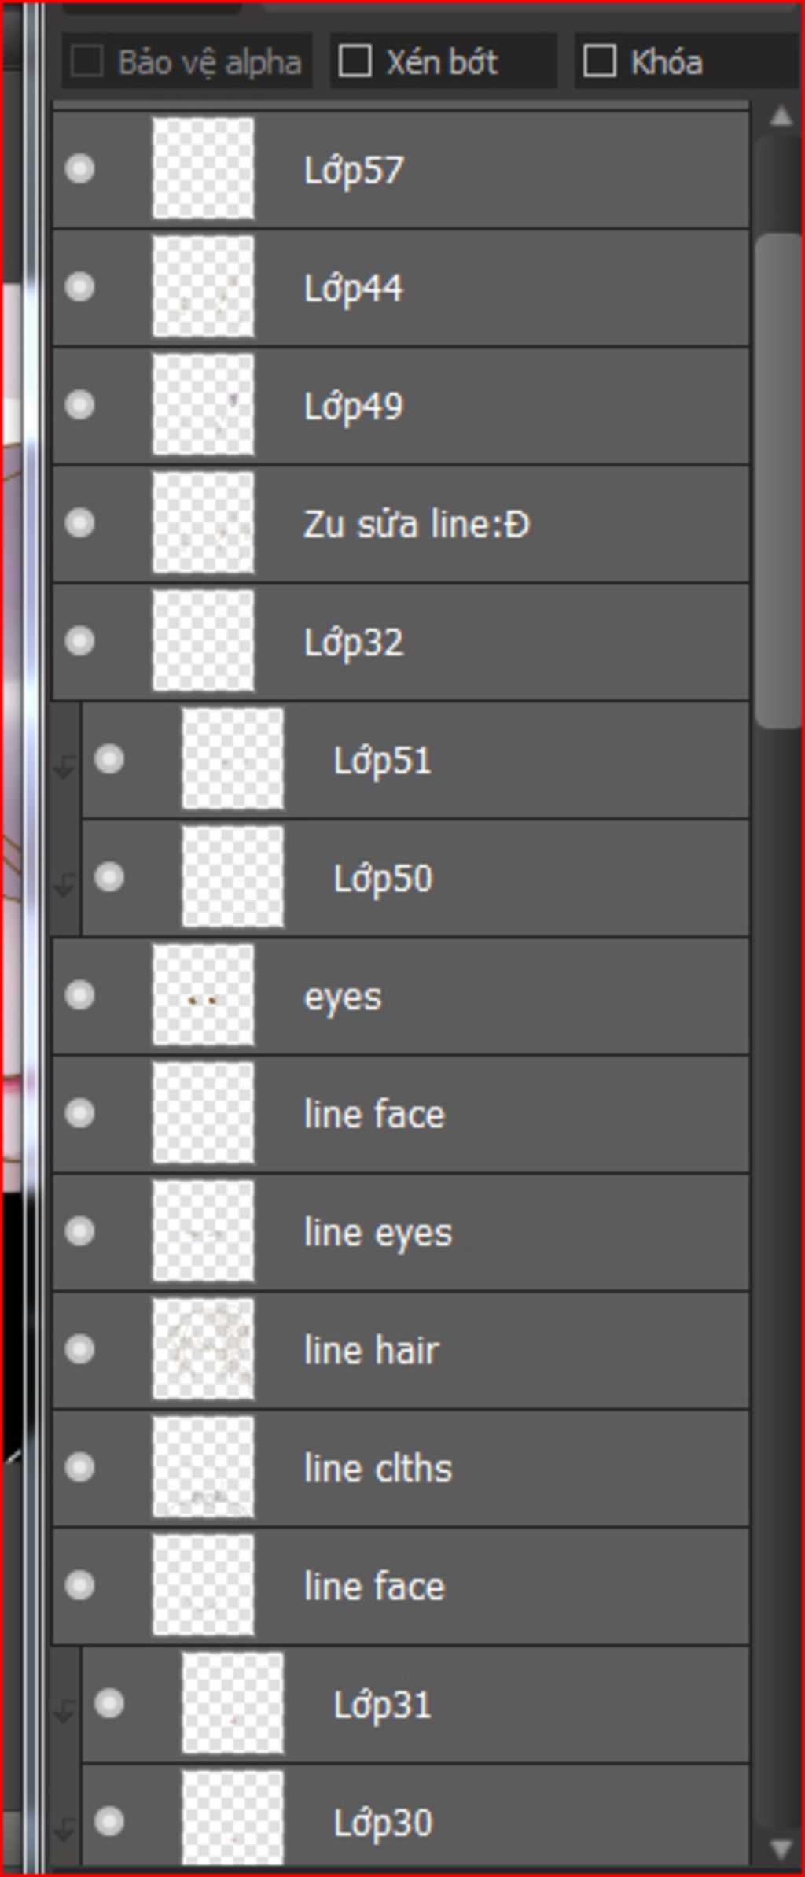805x1877 pixels.
Task: Enable the Bảo vệ alpha checkbox
Action: (87, 61)
